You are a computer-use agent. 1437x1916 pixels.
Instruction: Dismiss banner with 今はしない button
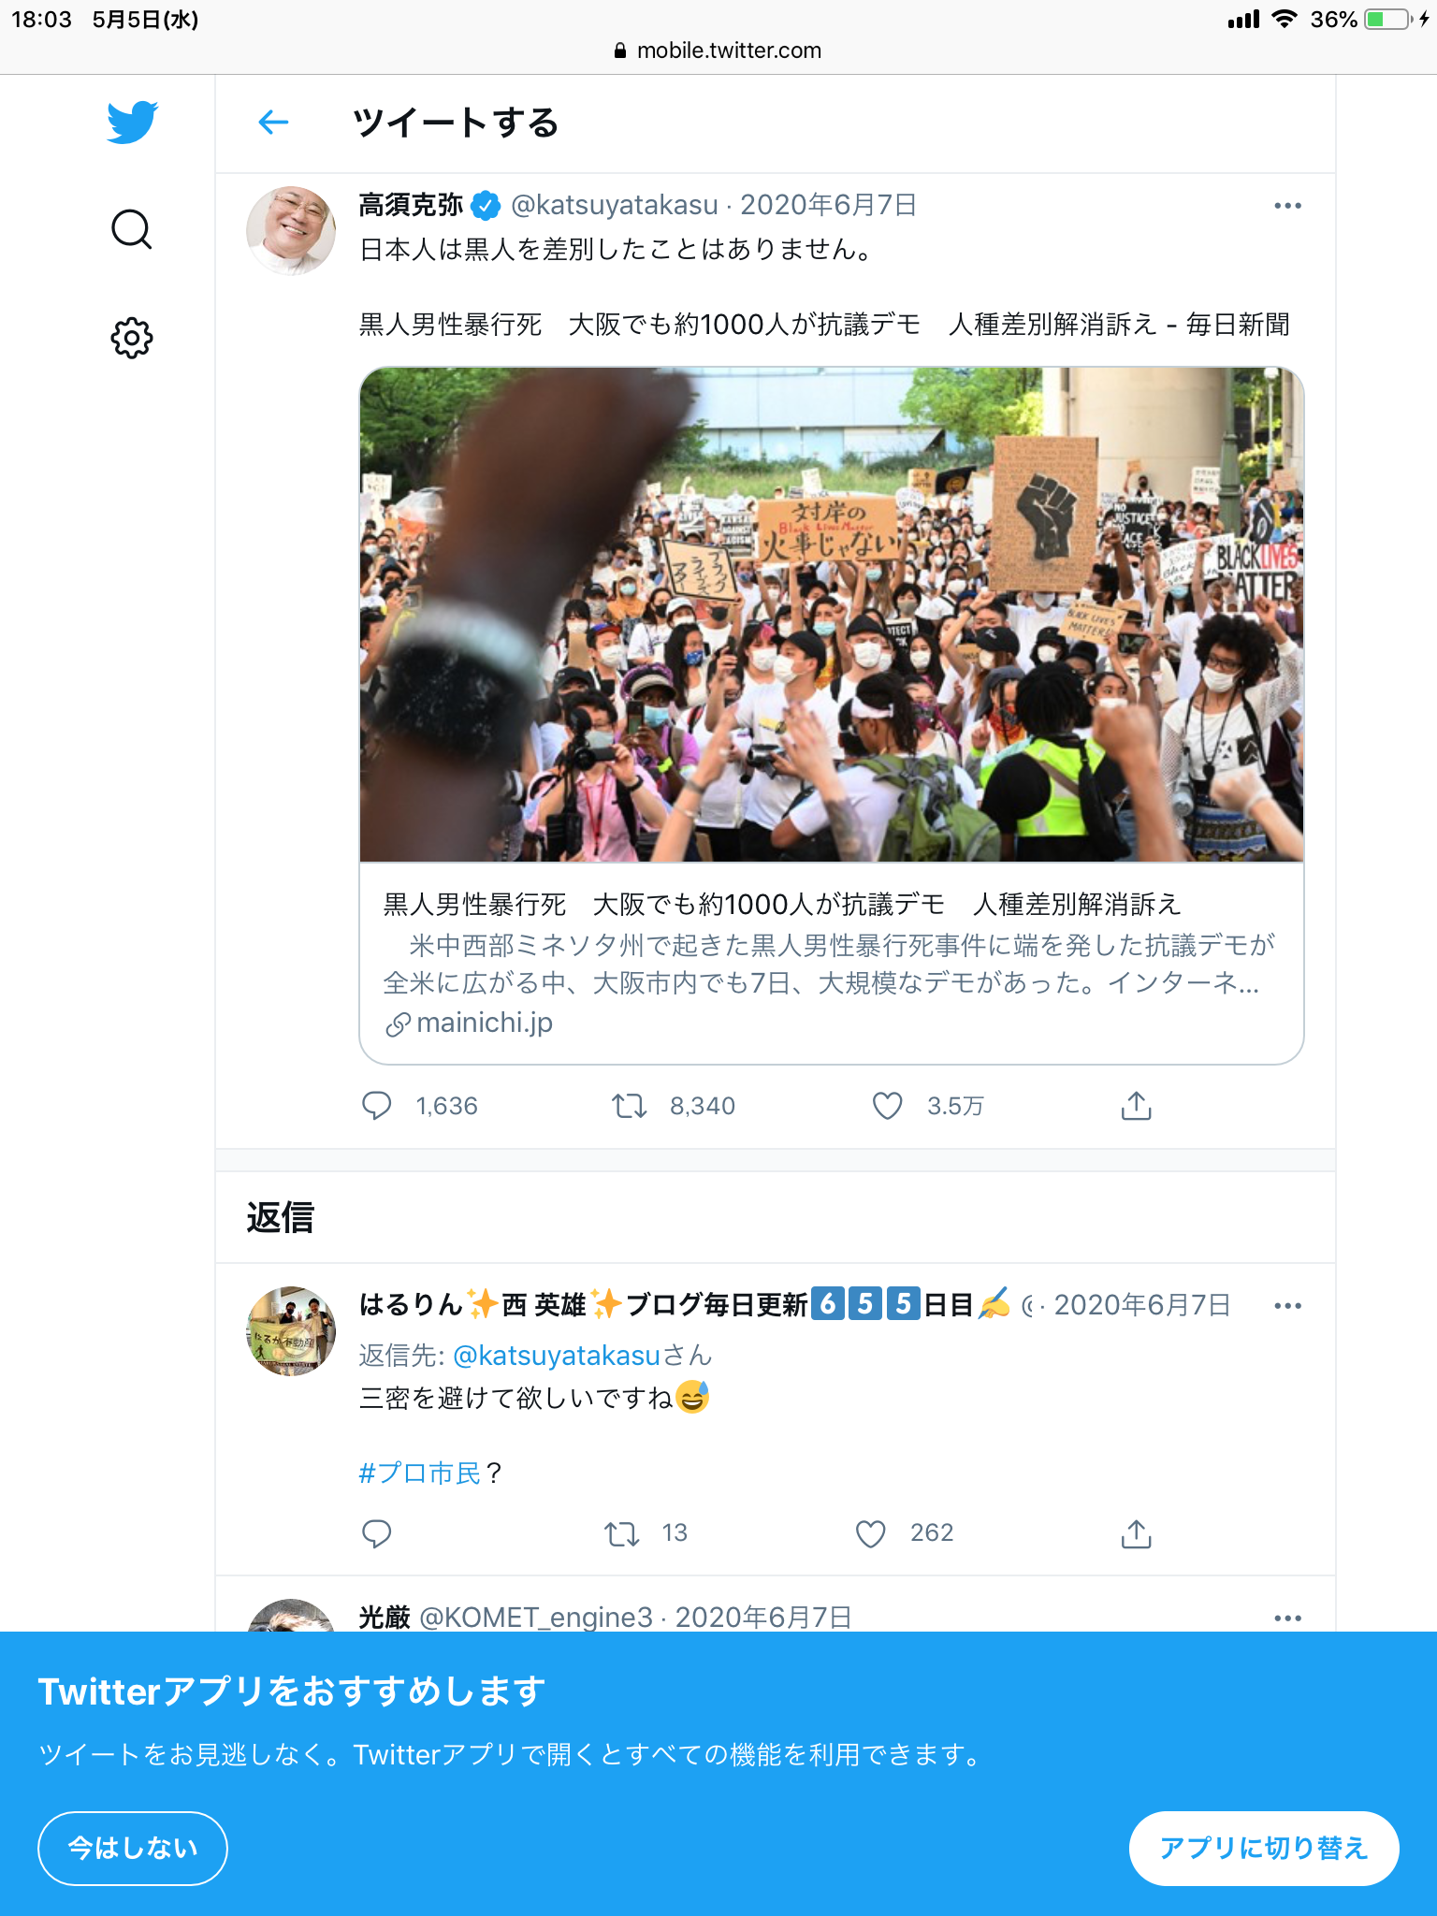pos(133,1849)
